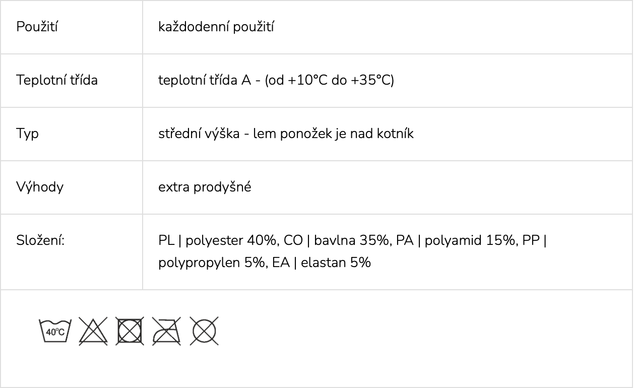Click the extra prodyšné value
Screen dimensions: 634x388
pyautogui.click(x=205, y=187)
